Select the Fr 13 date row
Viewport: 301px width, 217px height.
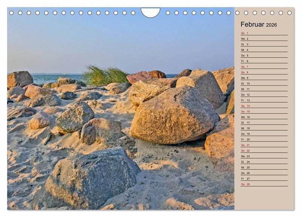coord(263,100)
